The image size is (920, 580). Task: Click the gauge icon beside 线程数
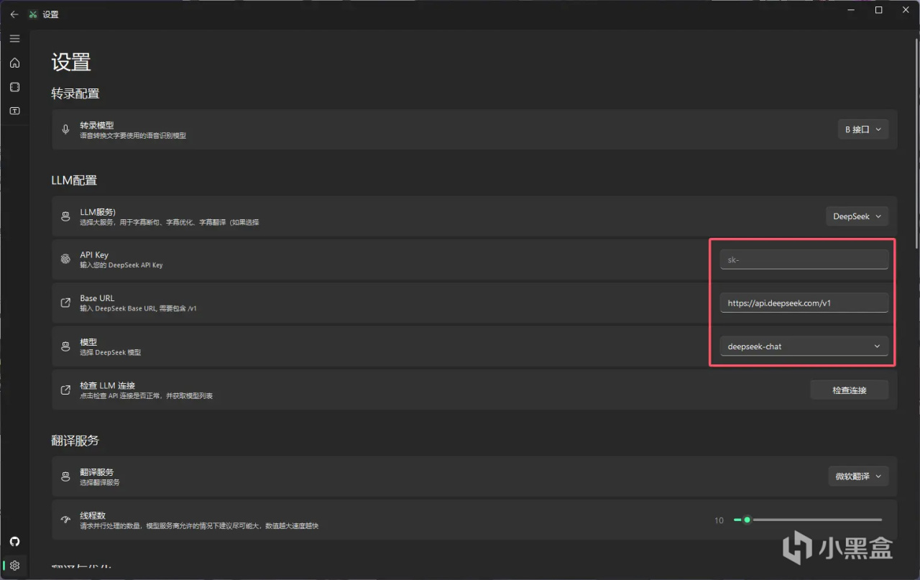tap(65, 520)
